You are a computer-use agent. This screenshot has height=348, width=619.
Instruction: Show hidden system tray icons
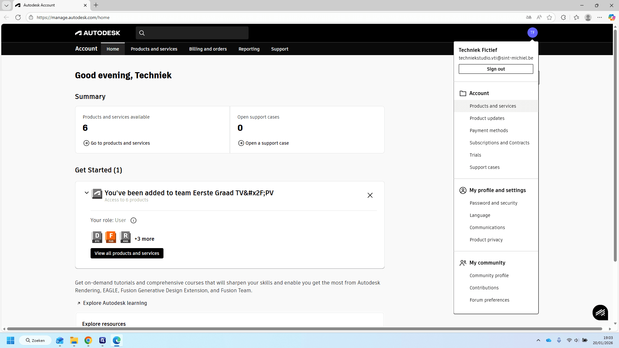tap(538, 340)
